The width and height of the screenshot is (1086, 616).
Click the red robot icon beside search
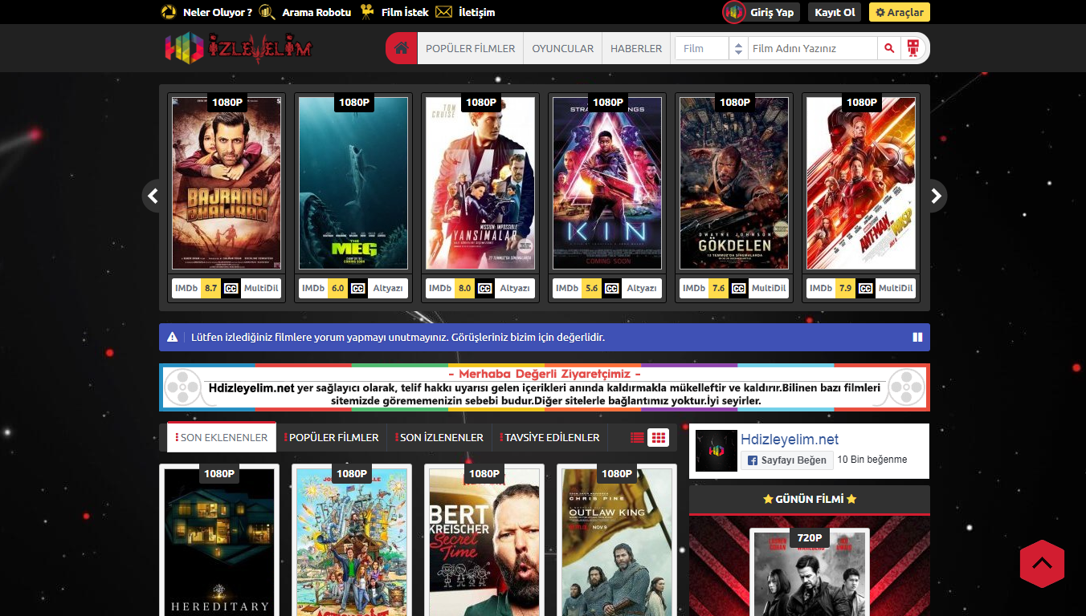click(912, 48)
